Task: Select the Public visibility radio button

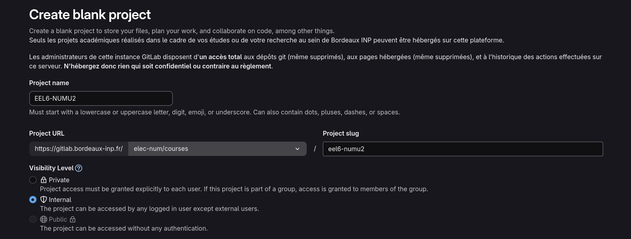Action: [x=33, y=219]
